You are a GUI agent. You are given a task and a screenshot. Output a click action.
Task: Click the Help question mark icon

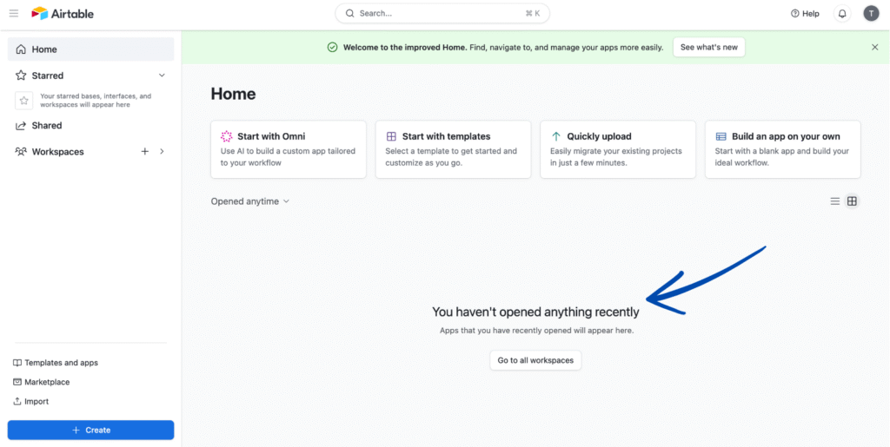click(794, 14)
